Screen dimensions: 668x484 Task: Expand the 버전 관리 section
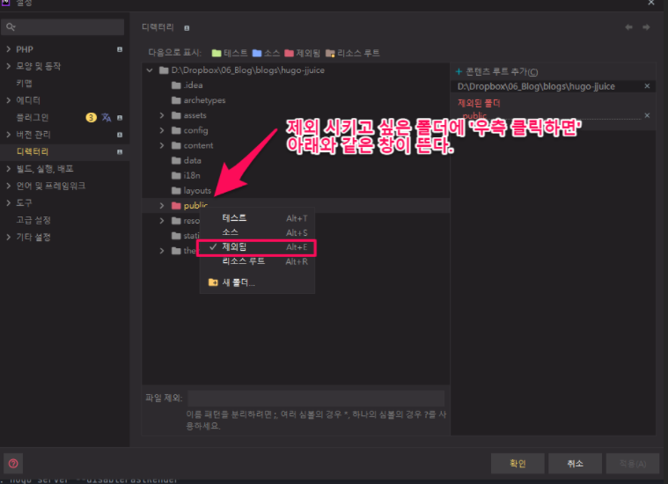point(9,135)
